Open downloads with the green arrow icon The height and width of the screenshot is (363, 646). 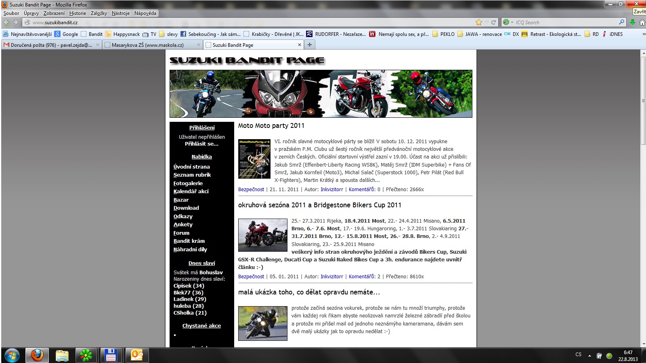(633, 23)
